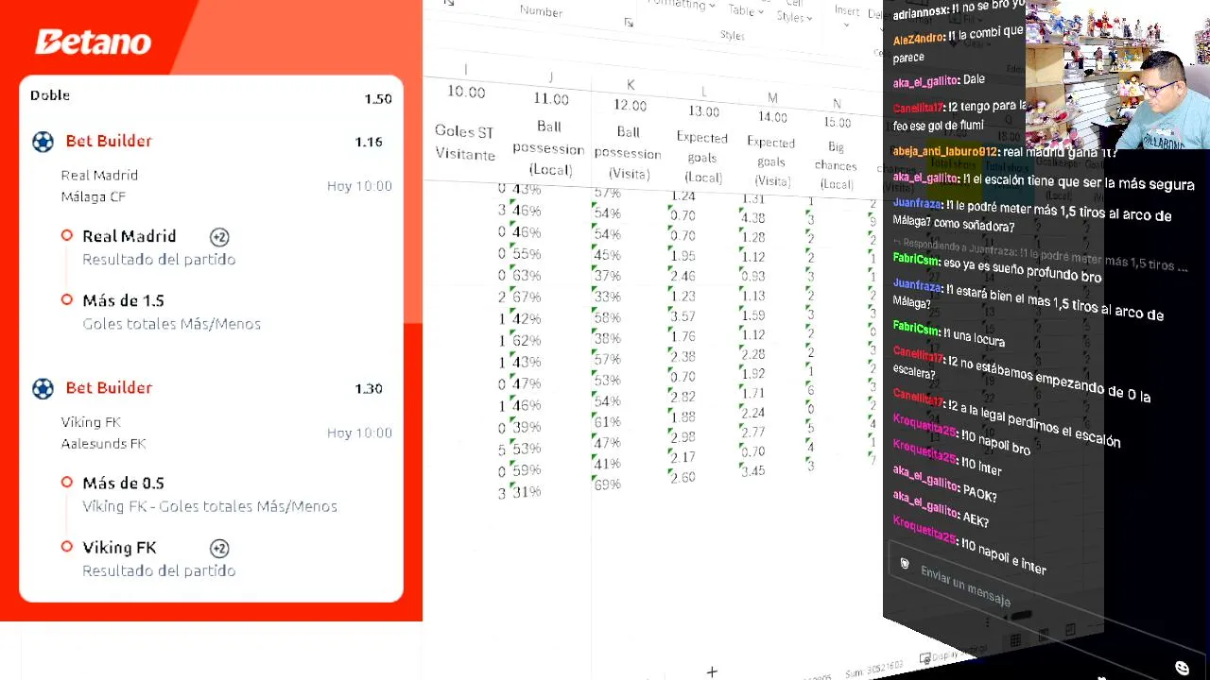Select the Expected goals (Visita) header cell
The width and height of the screenshot is (1210, 680).
coord(771,162)
